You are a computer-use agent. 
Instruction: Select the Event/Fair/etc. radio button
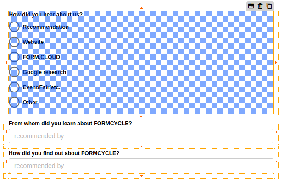coord(15,87)
